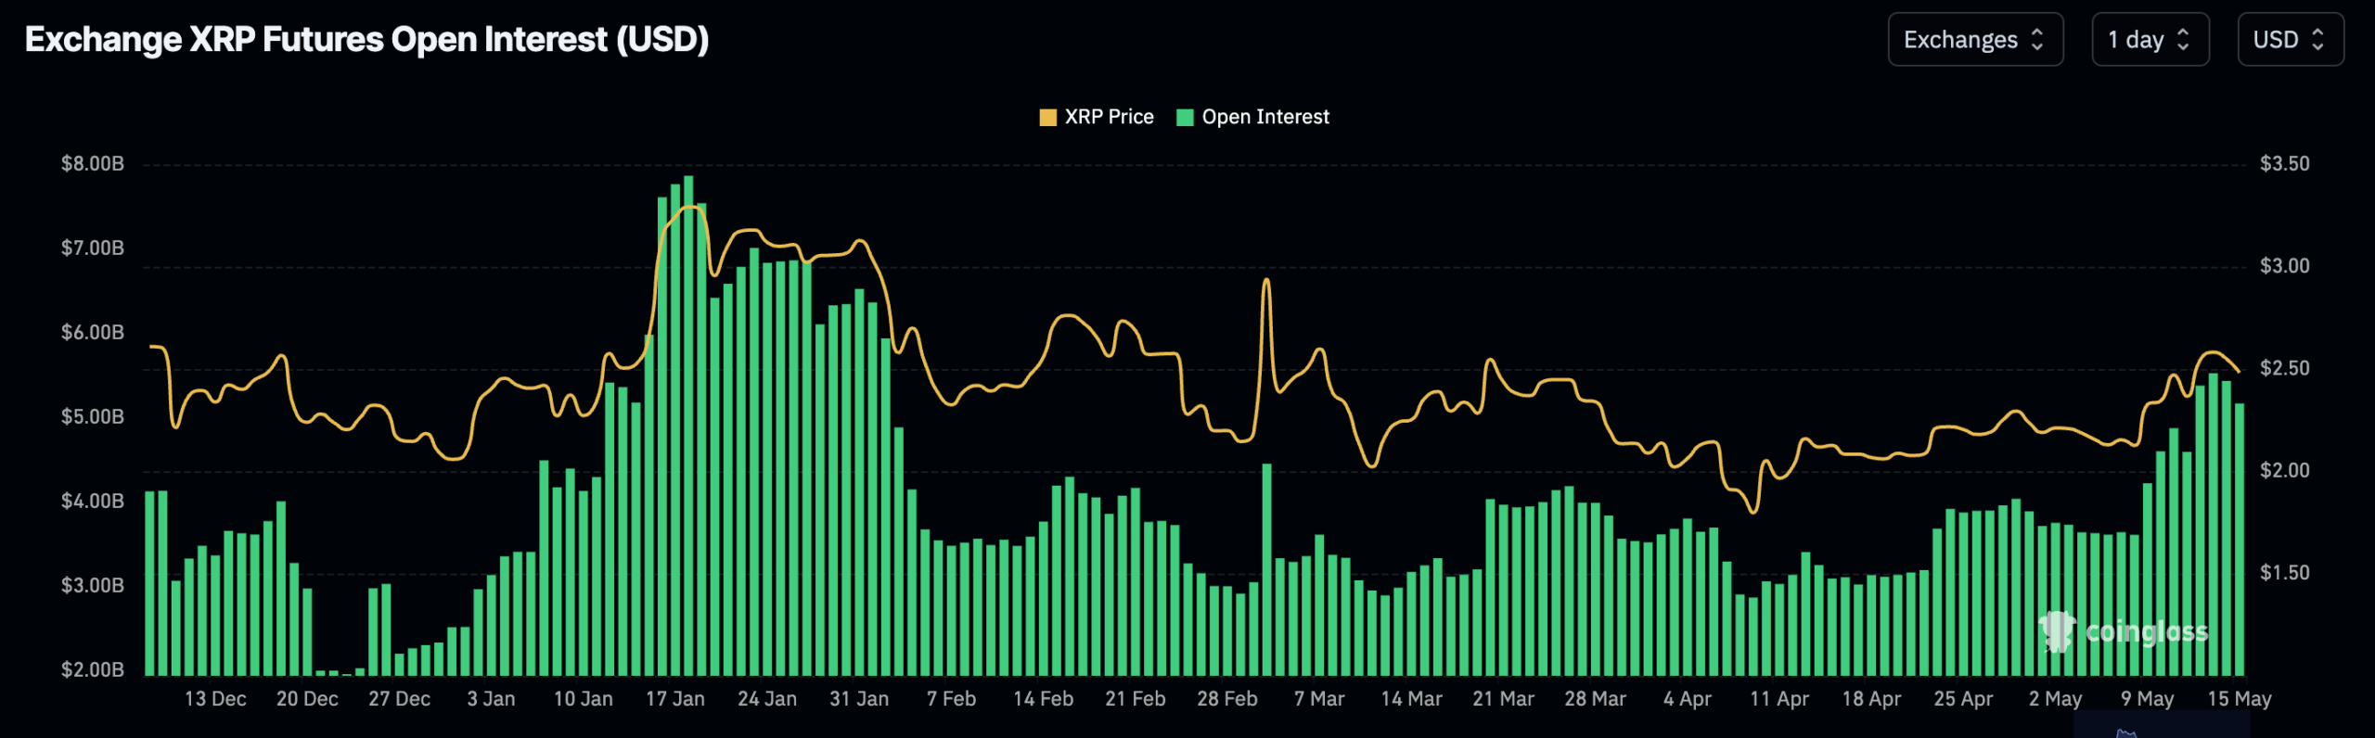Click the $3.00 price axis label
2375x738 pixels.
2285,266
